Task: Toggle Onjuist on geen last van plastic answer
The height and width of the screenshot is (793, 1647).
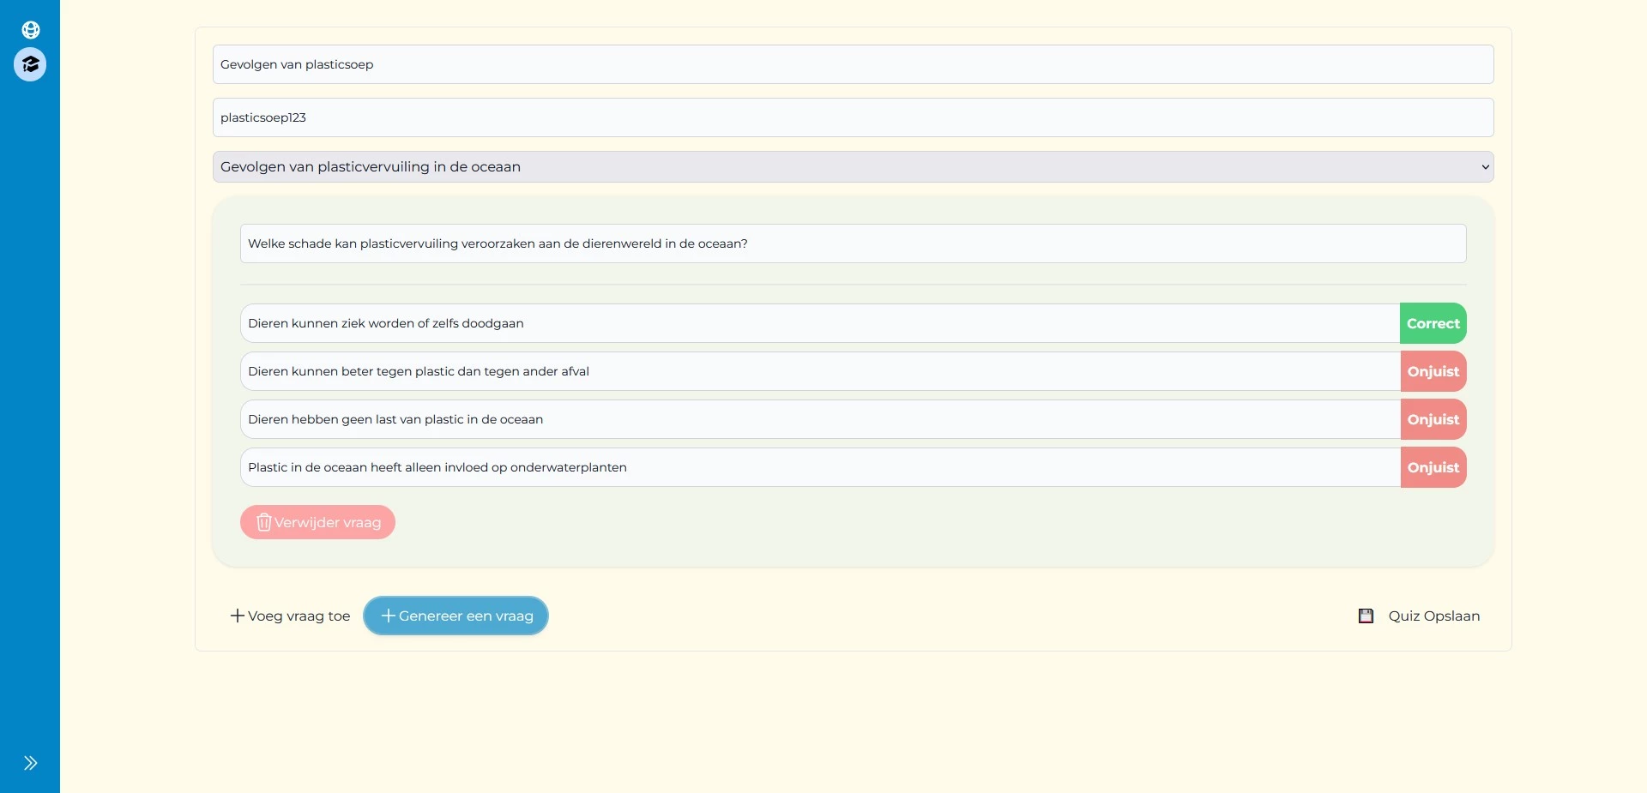Action: [x=1432, y=419]
